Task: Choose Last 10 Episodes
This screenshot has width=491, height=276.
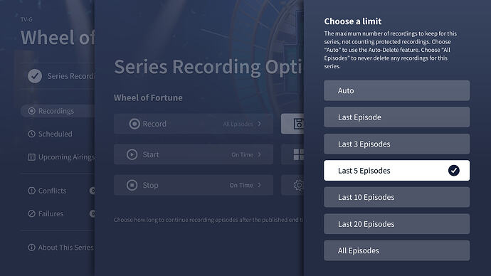Action: (397, 197)
